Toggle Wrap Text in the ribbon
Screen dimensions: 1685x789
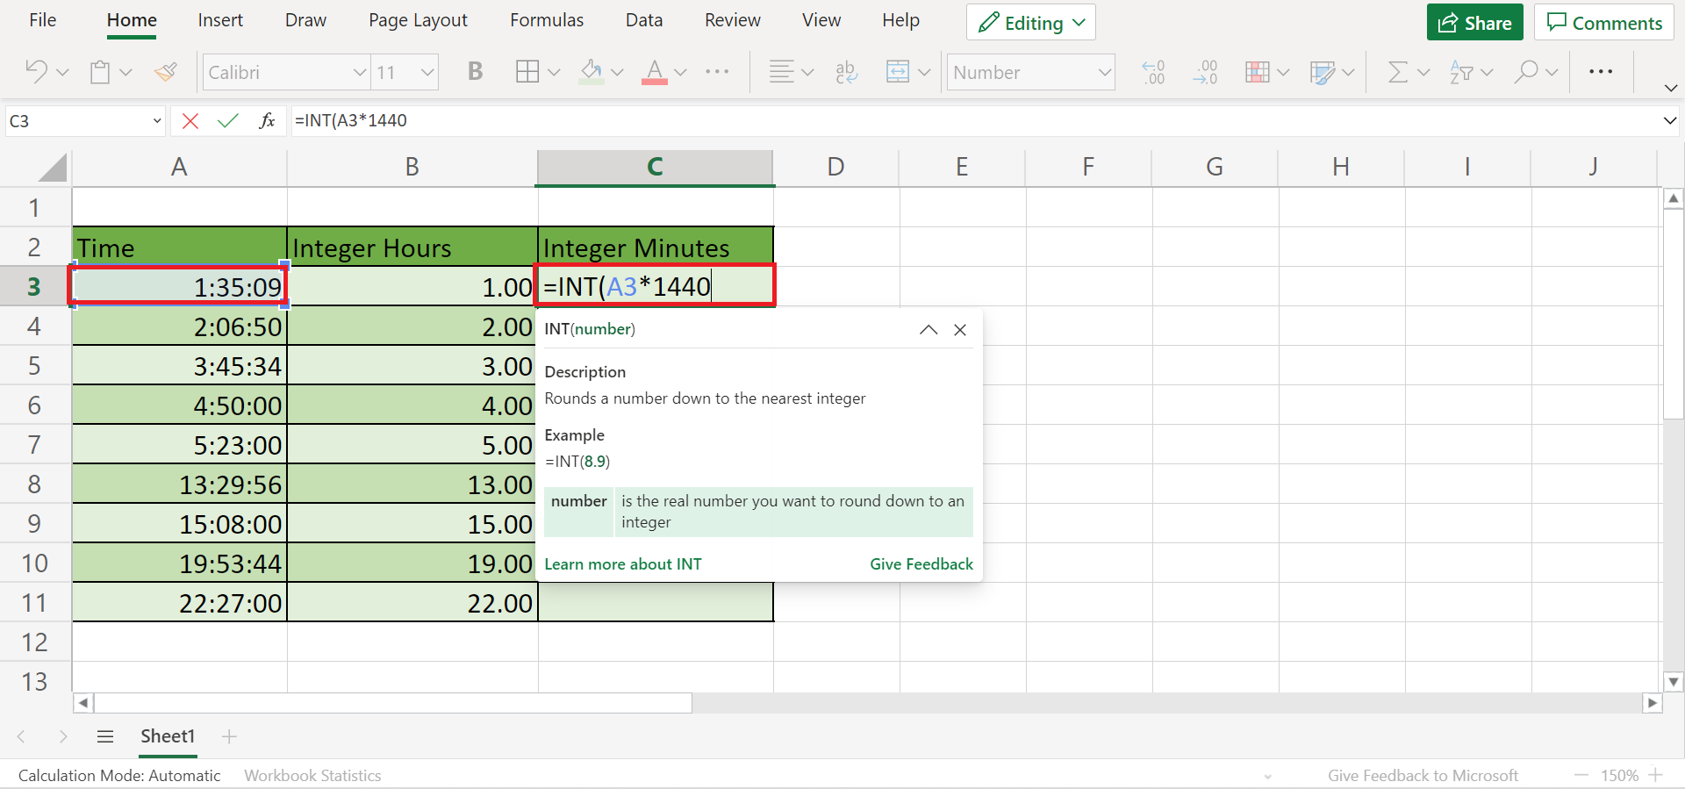click(x=846, y=72)
